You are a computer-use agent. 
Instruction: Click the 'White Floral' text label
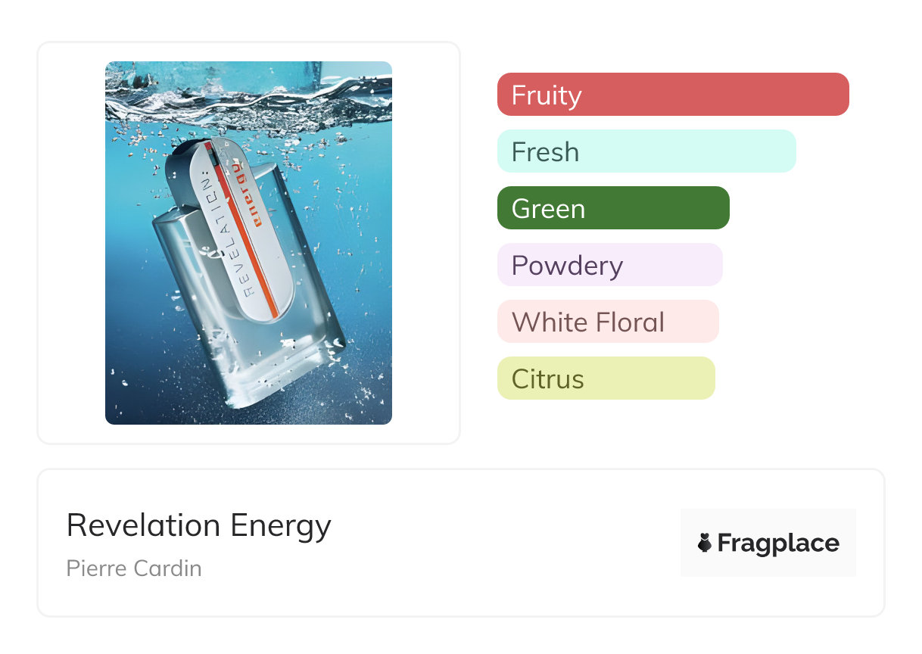588,322
